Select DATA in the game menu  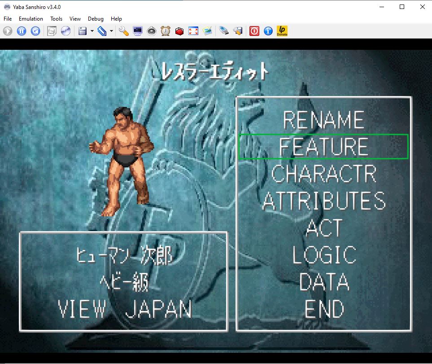click(x=324, y=281)
